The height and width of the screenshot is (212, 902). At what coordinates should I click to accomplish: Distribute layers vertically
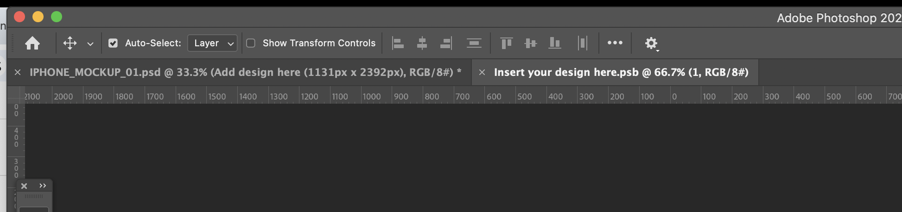(583, 44)
